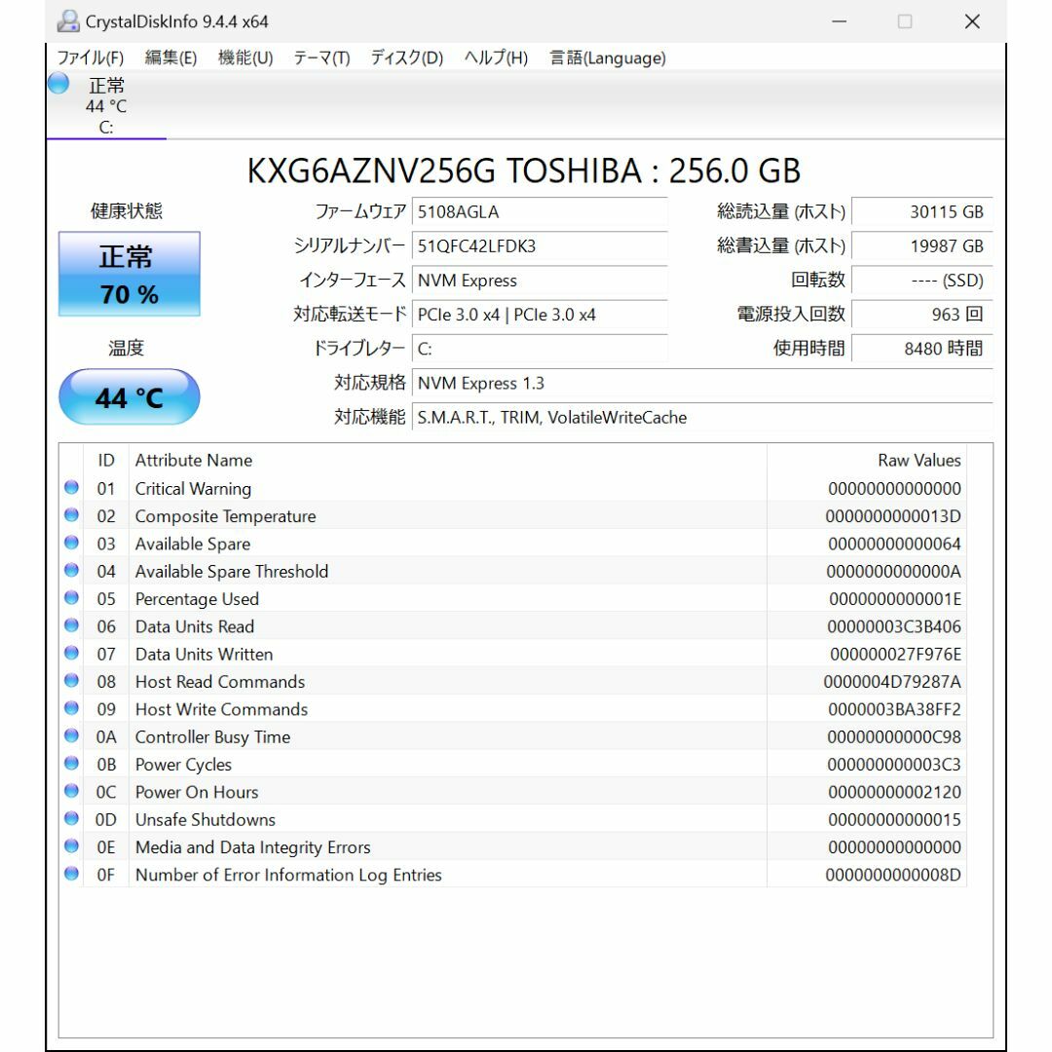
Task: Select the Host Write Commands attribute name
Action: 221,709
